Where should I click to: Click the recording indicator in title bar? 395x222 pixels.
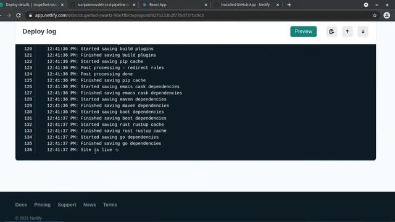[x=366, y=5]
